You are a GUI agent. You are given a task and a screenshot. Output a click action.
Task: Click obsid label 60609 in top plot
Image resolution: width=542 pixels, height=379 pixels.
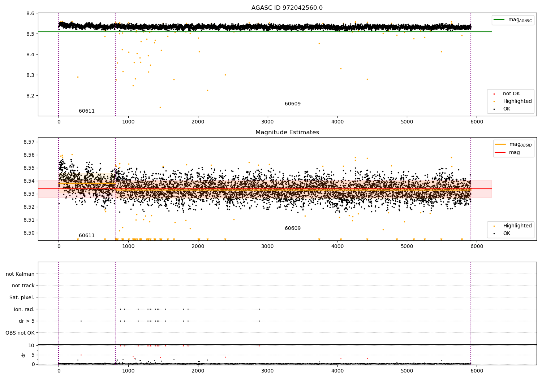293,104
